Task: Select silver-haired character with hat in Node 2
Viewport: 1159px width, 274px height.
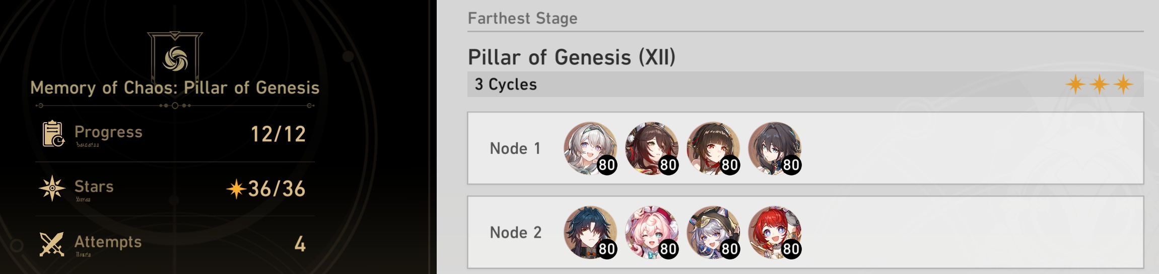Action: pos(713,232)
